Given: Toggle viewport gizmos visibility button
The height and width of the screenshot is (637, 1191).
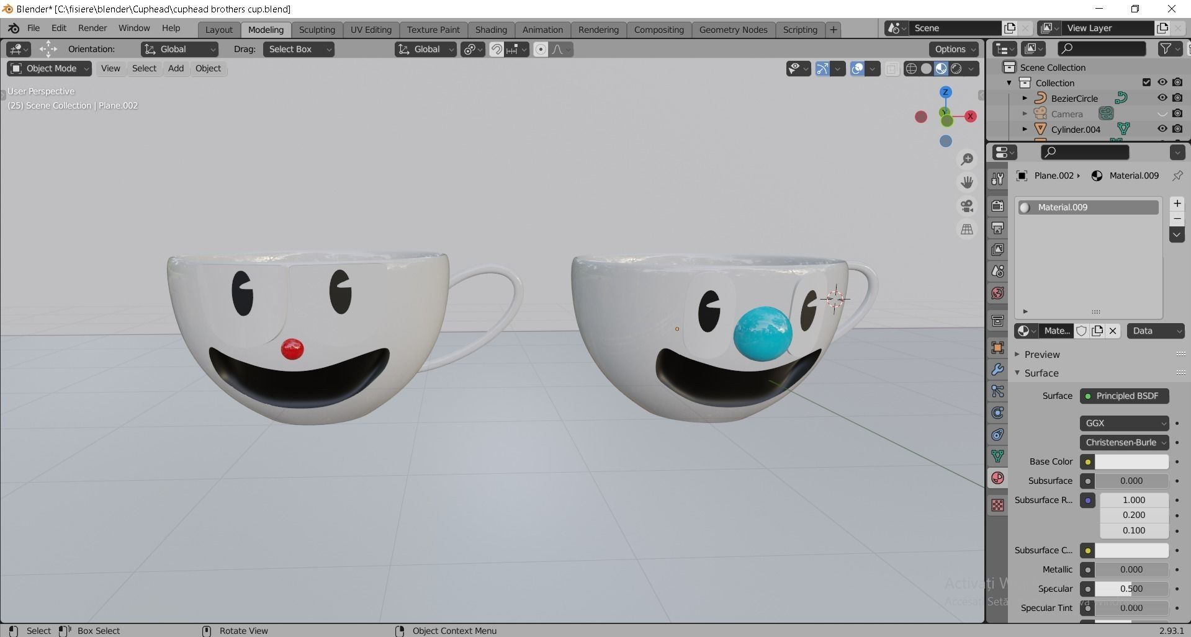Looking at the screenshot, I should 822,68.
